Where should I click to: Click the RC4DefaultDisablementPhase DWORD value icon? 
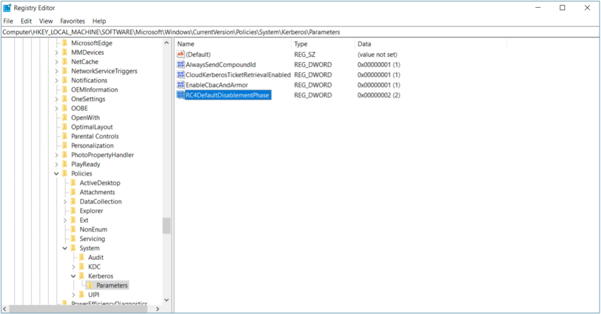[x=181, y=95]
